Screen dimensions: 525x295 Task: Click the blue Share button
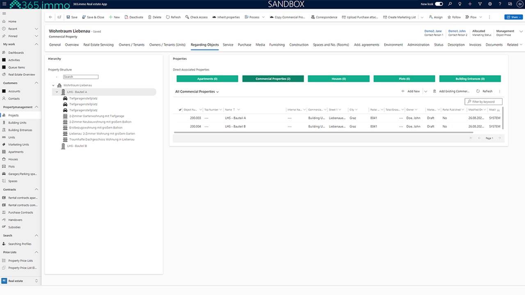[x=514, y=17]
